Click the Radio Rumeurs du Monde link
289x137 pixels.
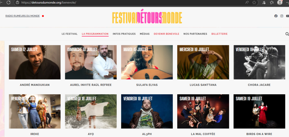(23, 16)
